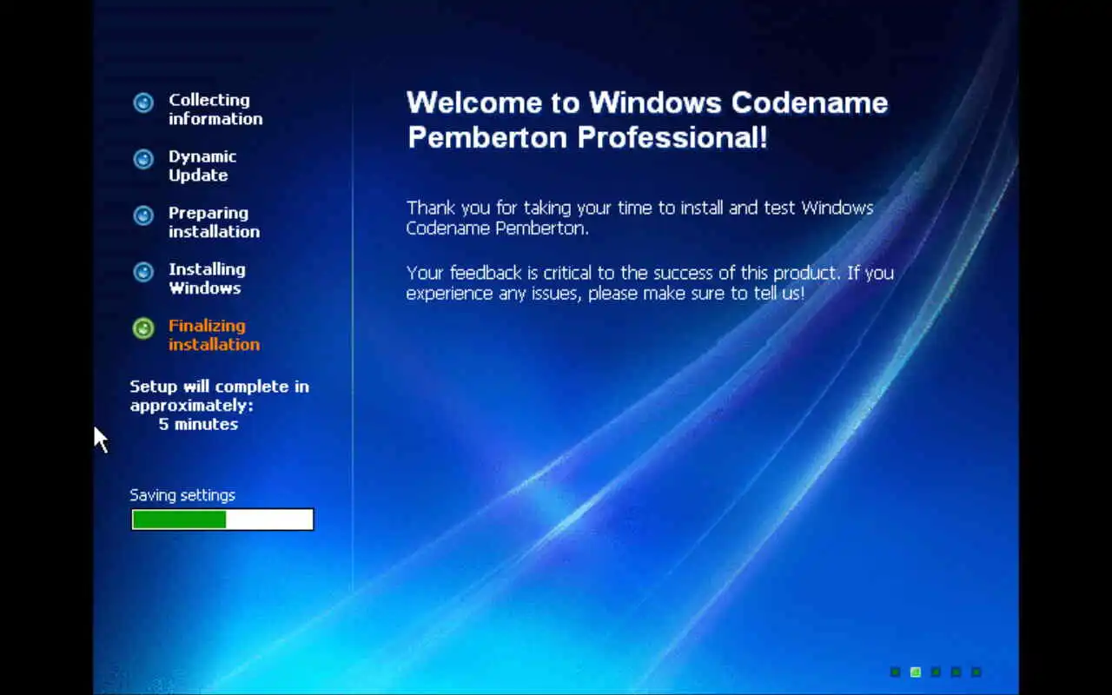Viewport: 1112px width, 695px height.
Task: Click the Collecting information step icon
Action: click(143, 103)
